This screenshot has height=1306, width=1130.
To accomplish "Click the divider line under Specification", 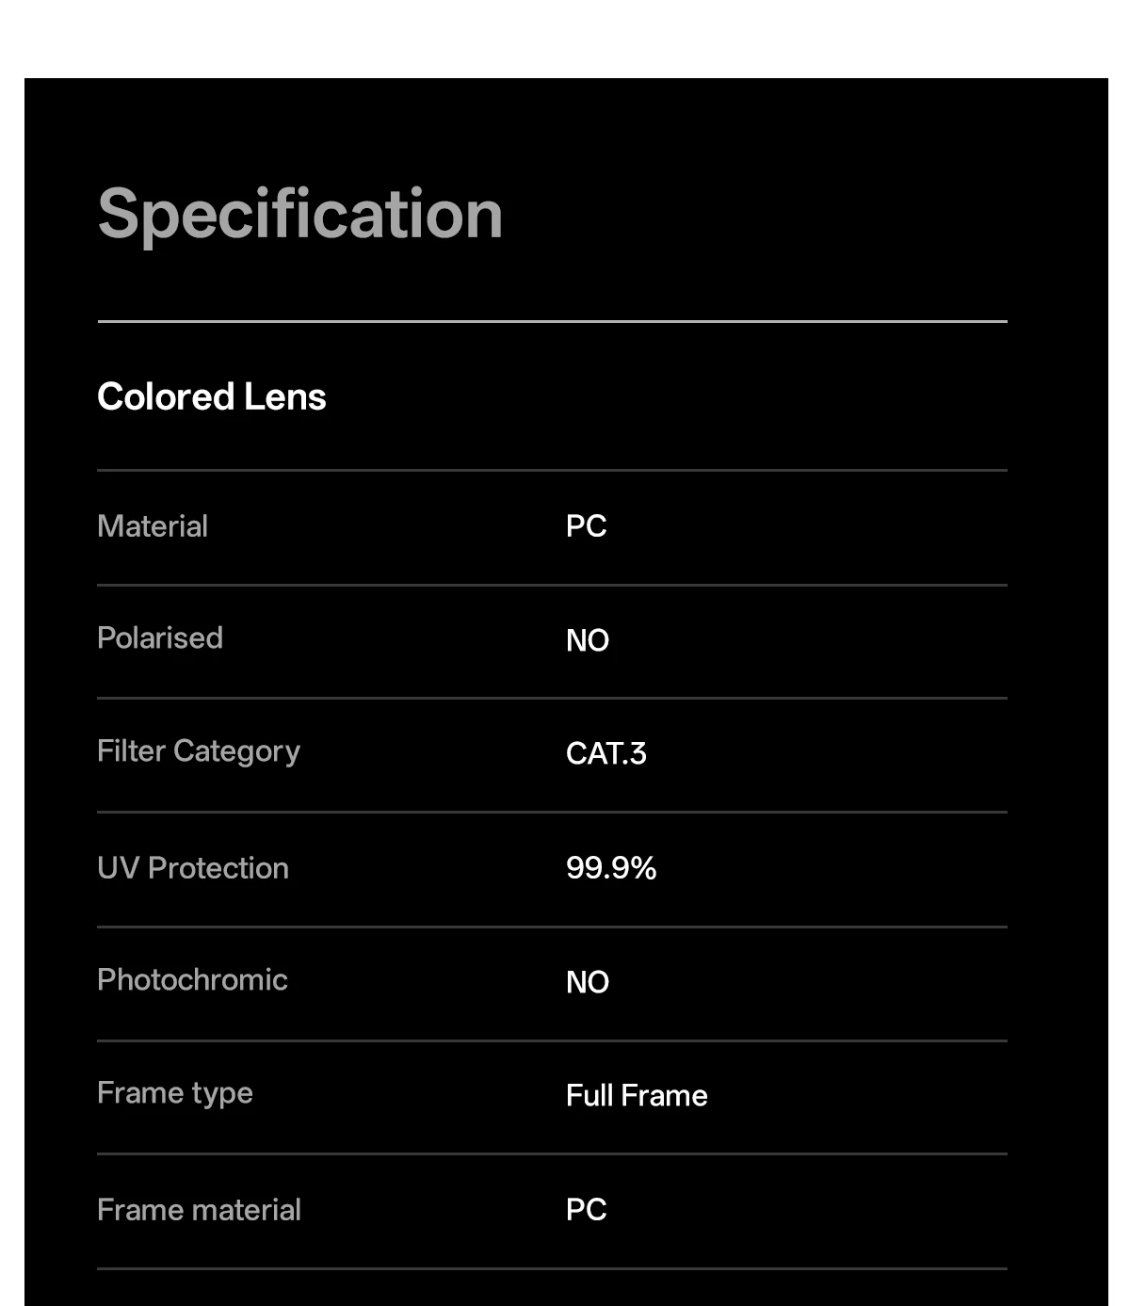I will [553, 321].
